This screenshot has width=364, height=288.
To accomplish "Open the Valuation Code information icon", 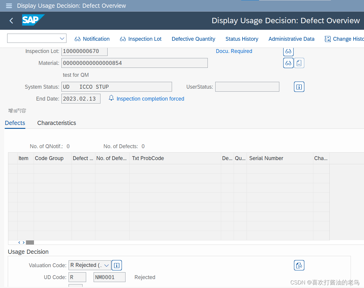I will (117, 265).
